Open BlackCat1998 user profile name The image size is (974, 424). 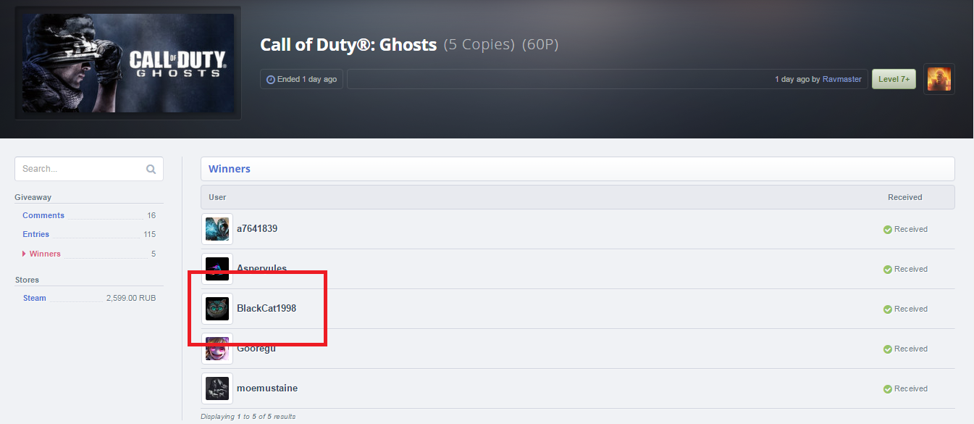[x=266, y=308]
